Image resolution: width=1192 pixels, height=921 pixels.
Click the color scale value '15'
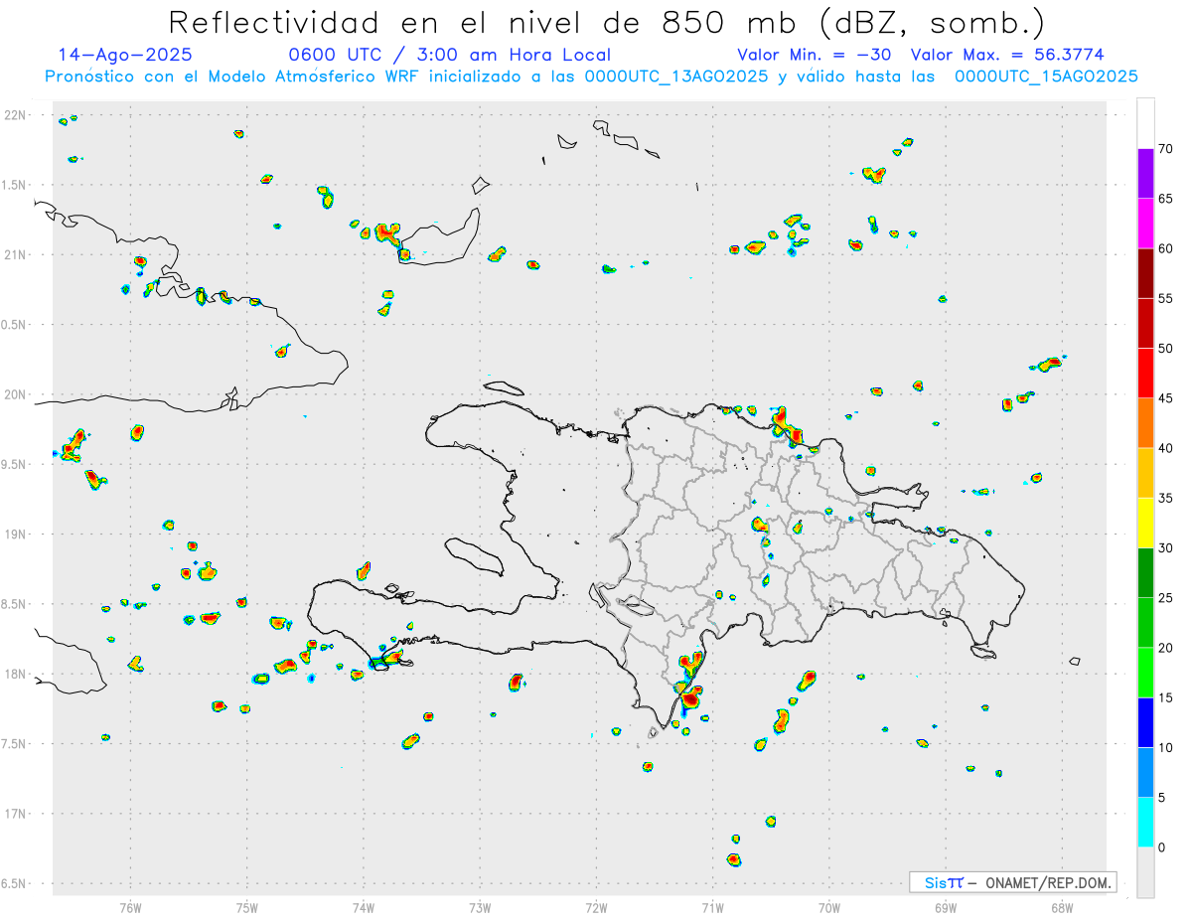click(x=1166, y=697)
